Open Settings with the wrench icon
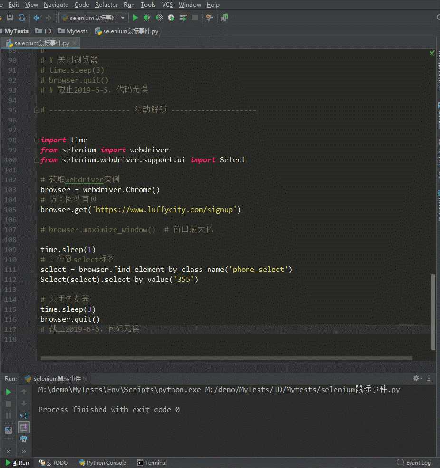 click(210, 18)
